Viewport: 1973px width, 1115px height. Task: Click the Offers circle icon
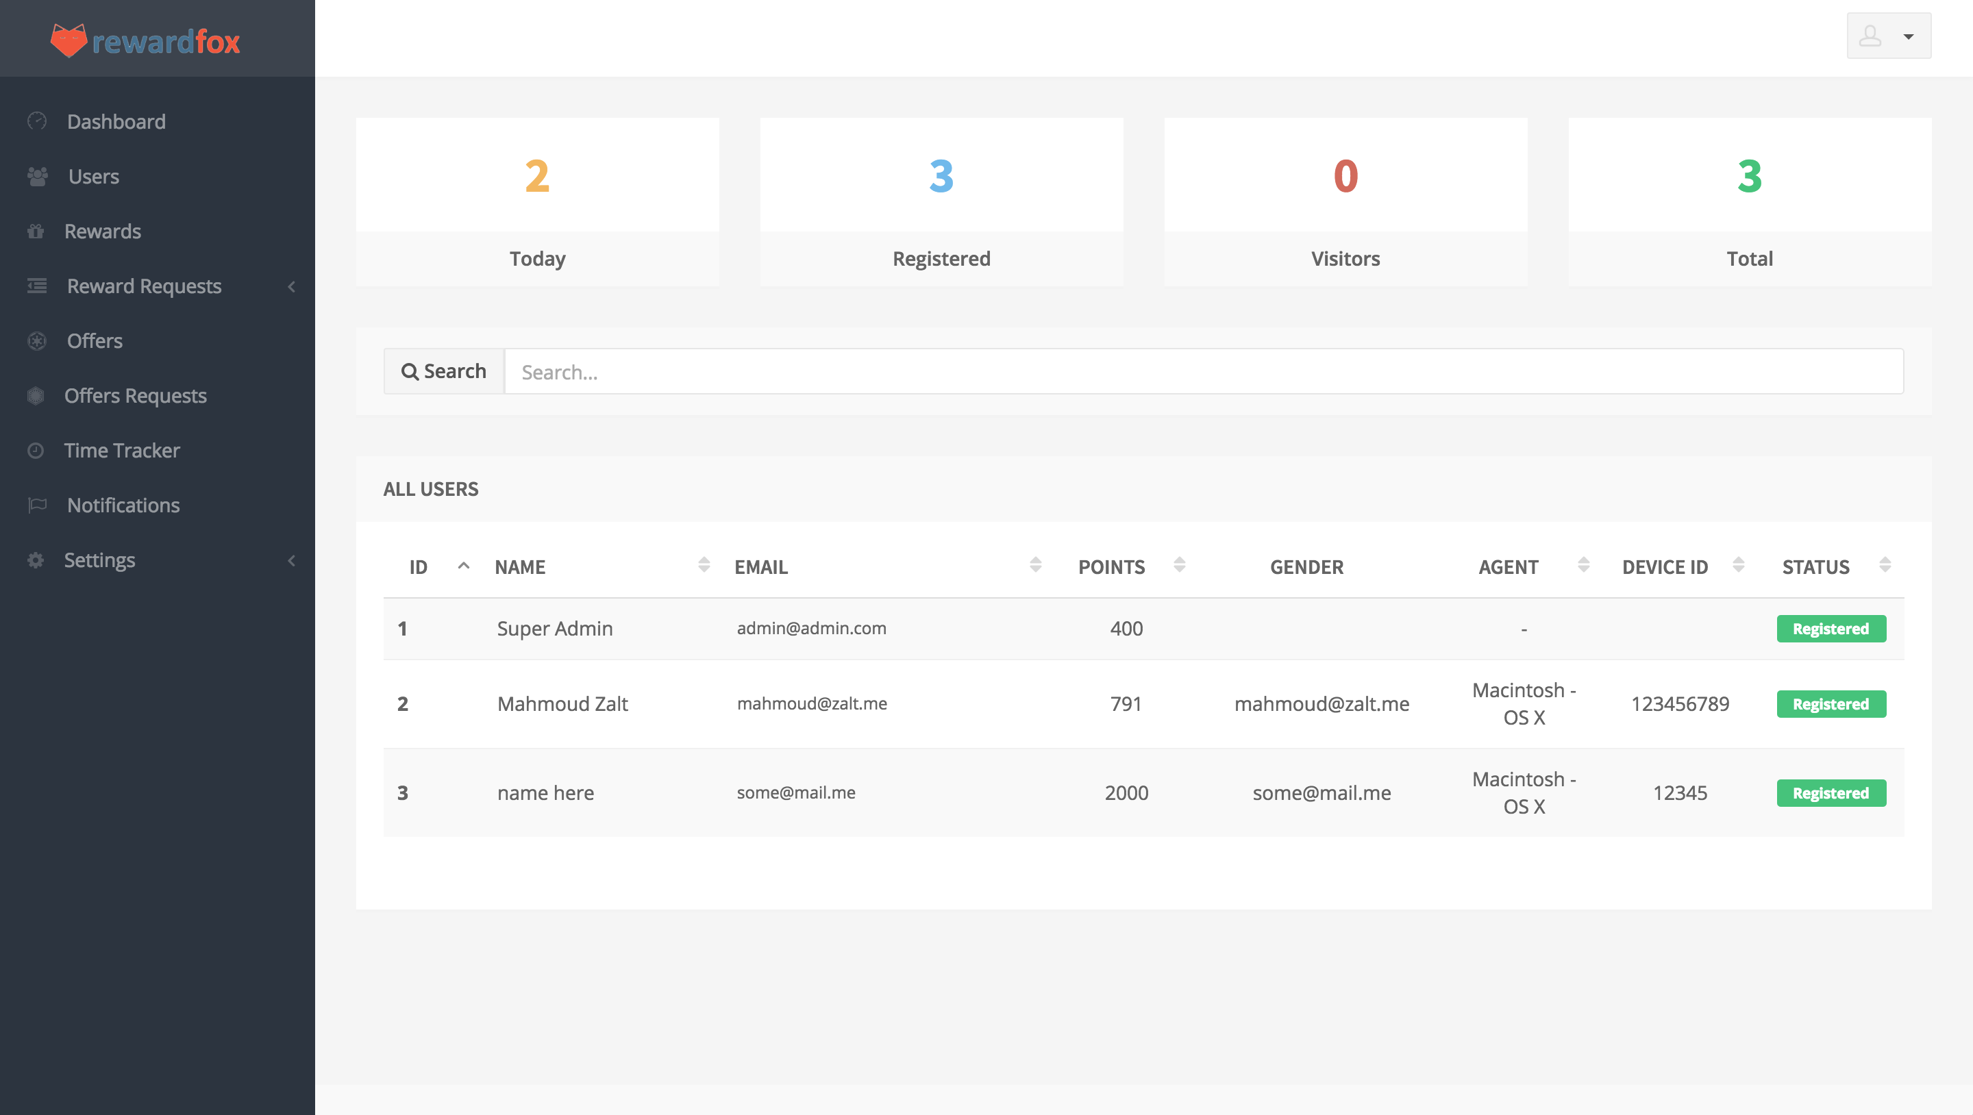coord(37,341)
